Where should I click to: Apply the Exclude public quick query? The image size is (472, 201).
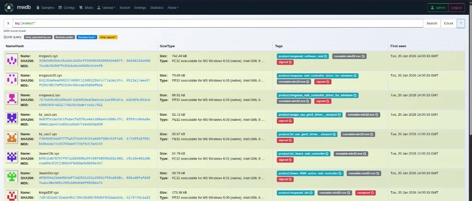coord(65,37)
